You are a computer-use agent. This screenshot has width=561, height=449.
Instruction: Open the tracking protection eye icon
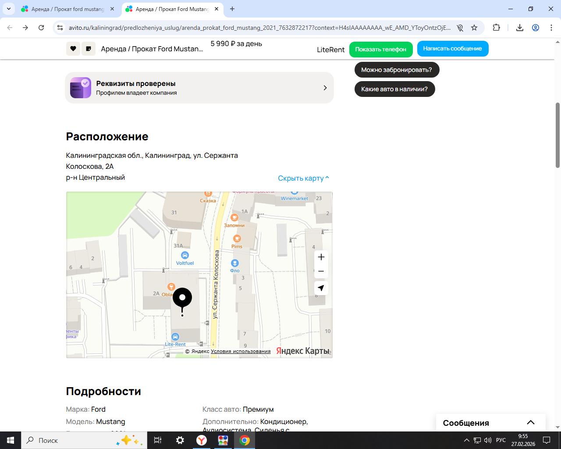tap(460, 28)
